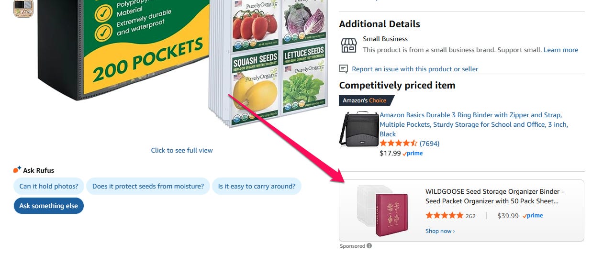Click the WILDGOOSE five-star rating
Image resolution: width=592 pixels, height=255 pixels.
coord(445,216)
